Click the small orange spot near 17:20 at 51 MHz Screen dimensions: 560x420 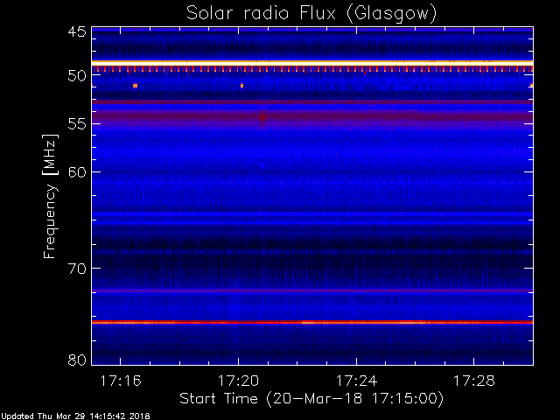click(241, 86)
